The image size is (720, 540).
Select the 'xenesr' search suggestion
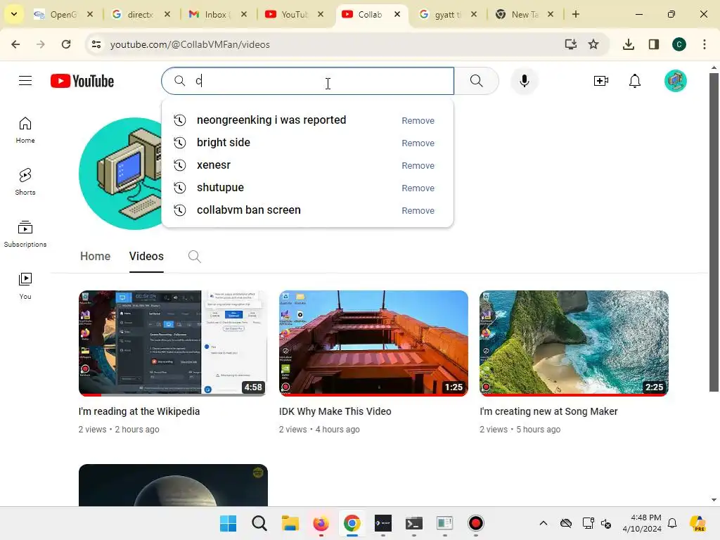coord(214,165)
